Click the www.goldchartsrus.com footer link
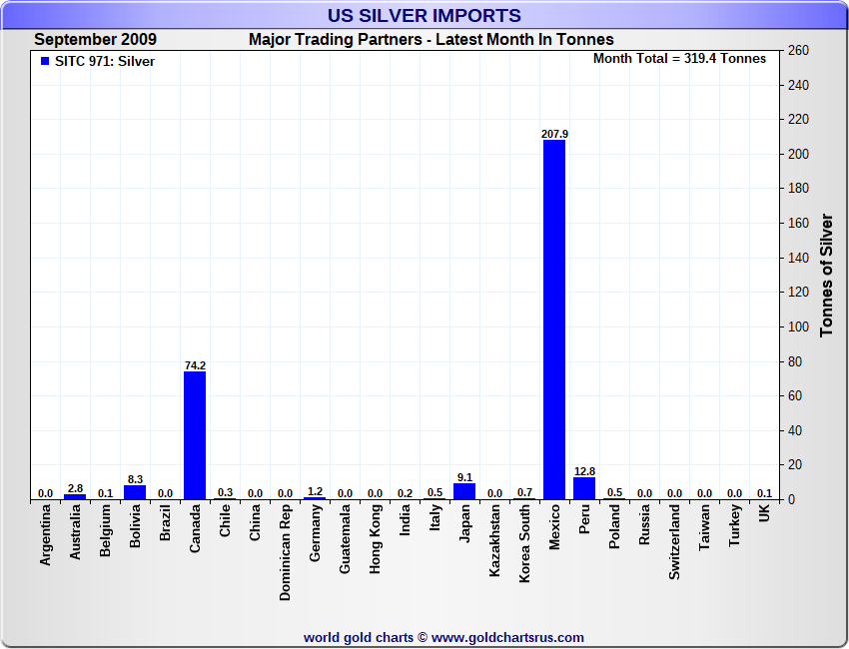Screen dimensions: 849x649 pos(507,637)
